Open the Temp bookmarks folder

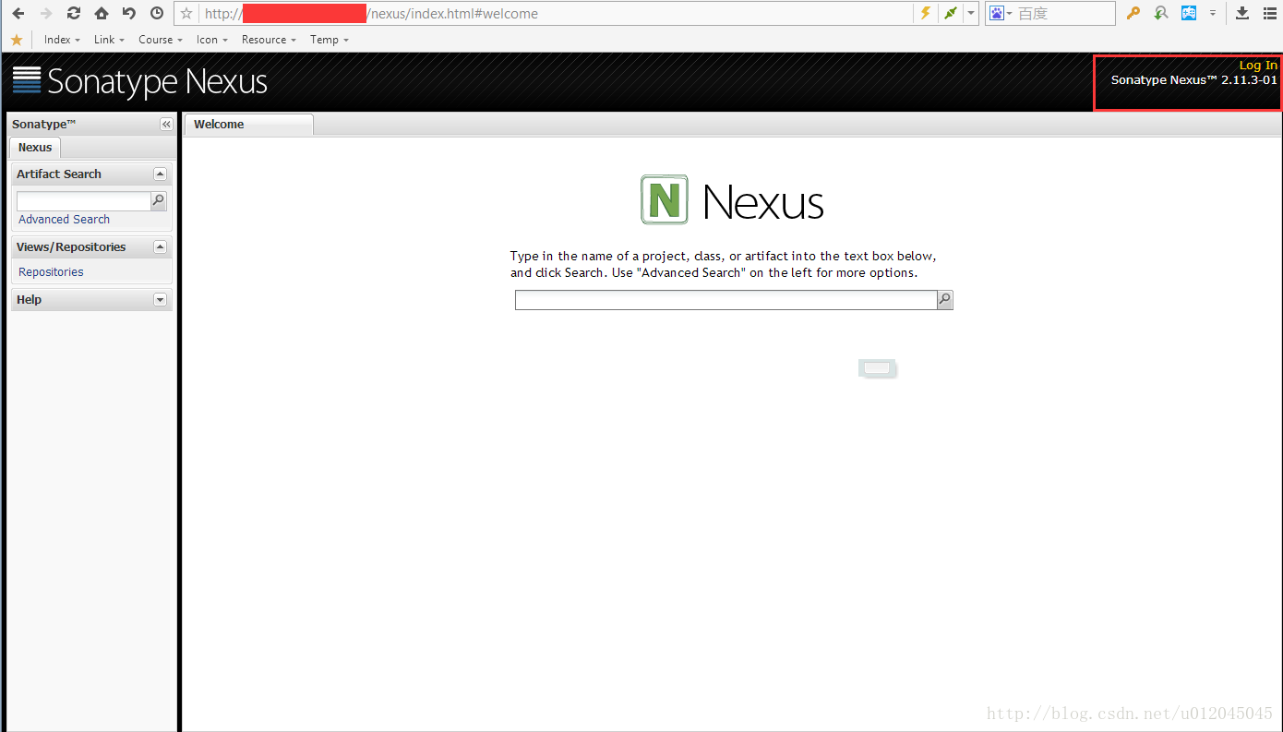pos(330,40)
